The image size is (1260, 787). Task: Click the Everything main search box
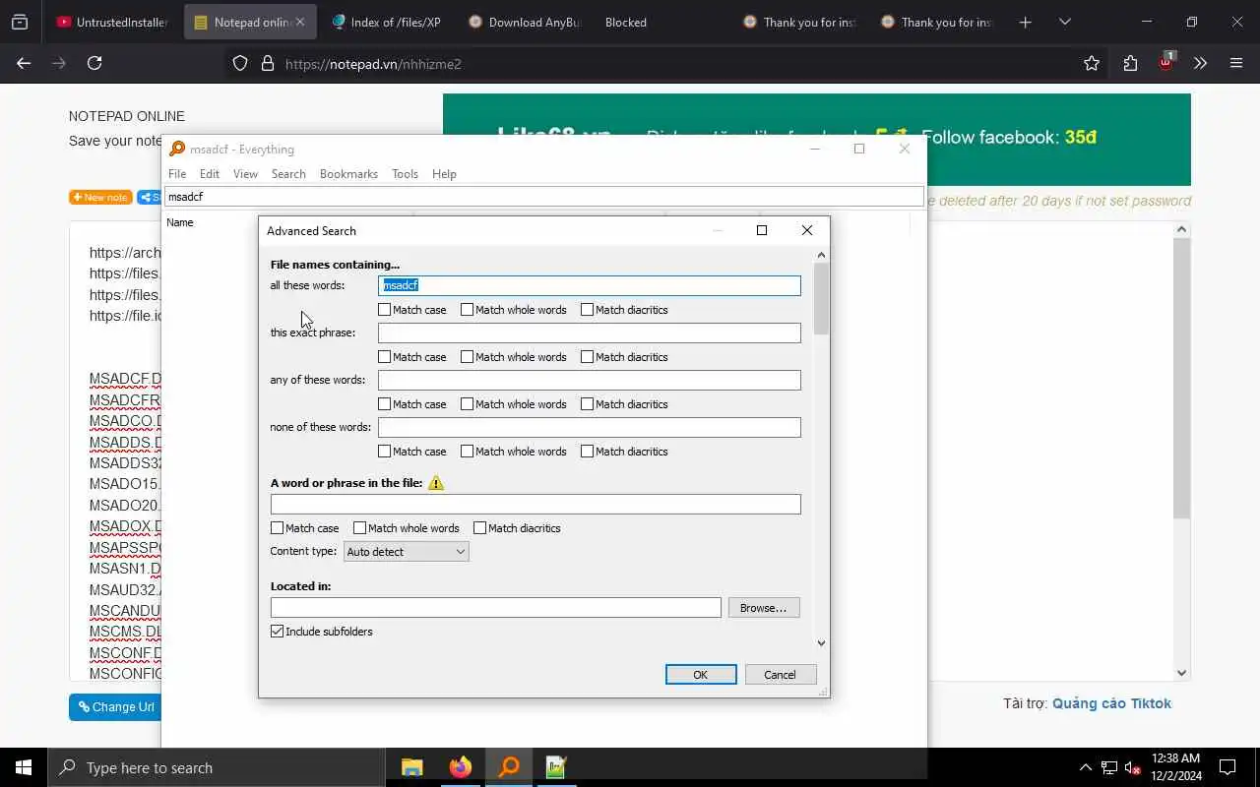(x=544, y=197)
